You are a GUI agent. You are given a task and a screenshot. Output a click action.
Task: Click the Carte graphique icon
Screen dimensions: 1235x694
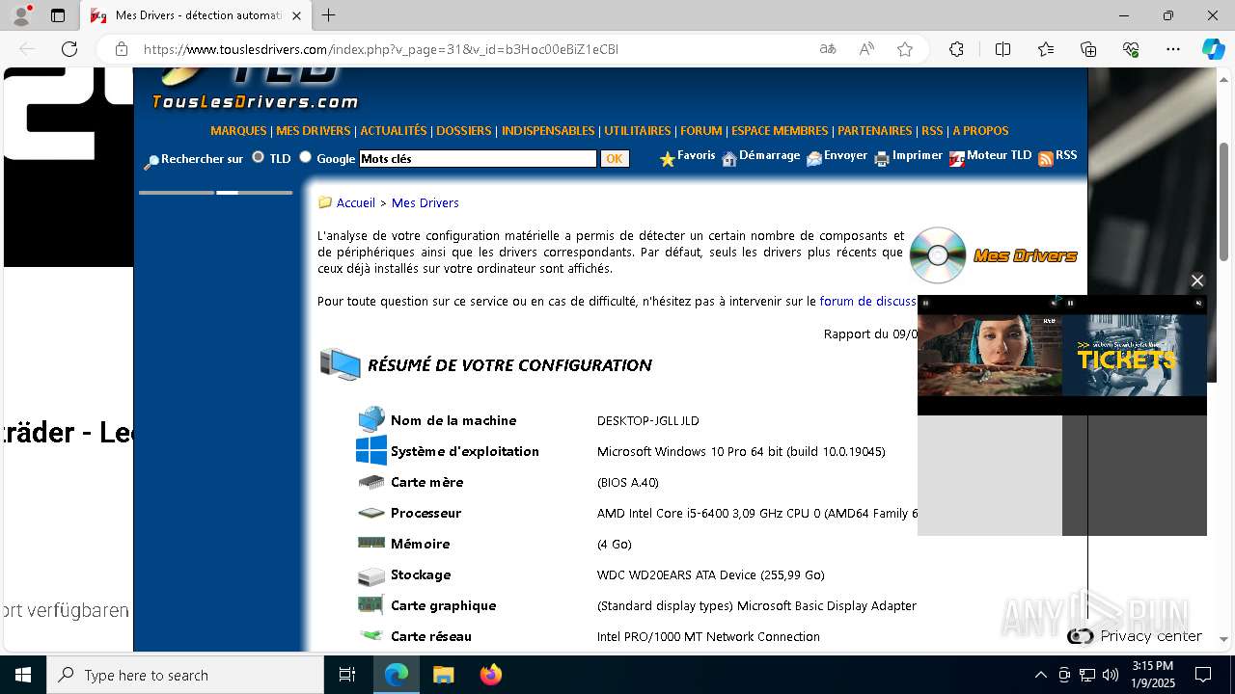[371, 605]
